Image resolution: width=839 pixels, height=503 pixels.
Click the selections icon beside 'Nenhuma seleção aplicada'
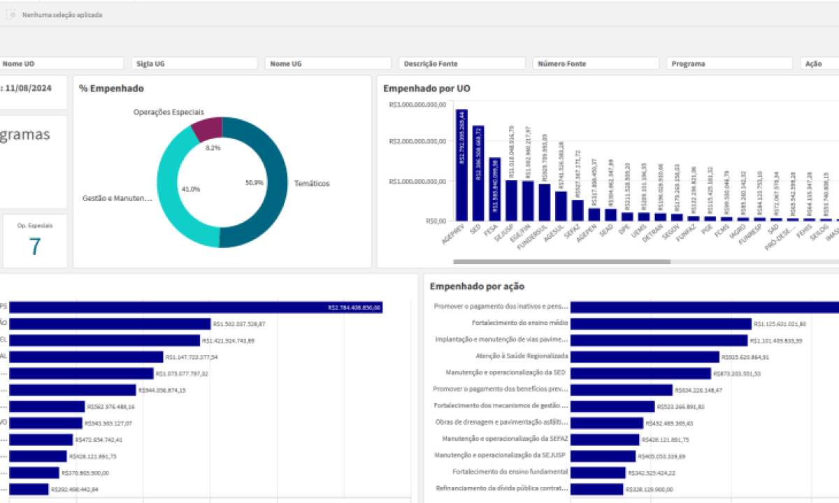[11, 14]
